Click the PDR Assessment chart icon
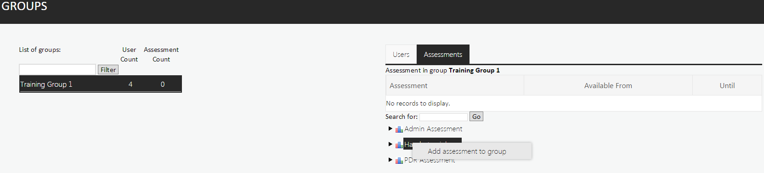Viewport: 764px width, 173px height. point(399,160)
